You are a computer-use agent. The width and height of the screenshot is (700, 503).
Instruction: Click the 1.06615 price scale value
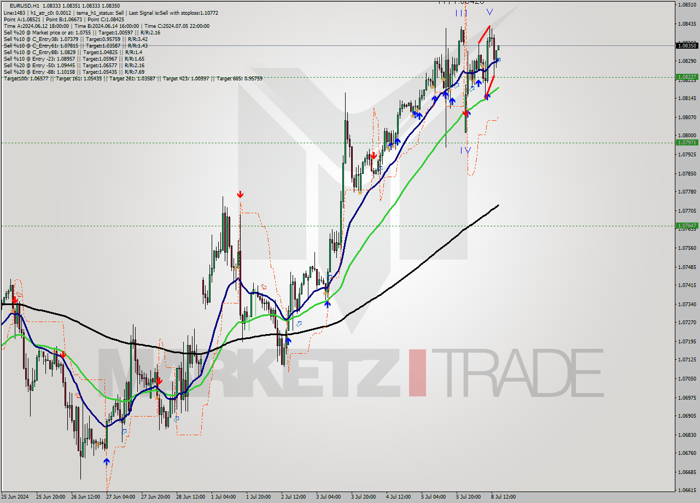686,490
